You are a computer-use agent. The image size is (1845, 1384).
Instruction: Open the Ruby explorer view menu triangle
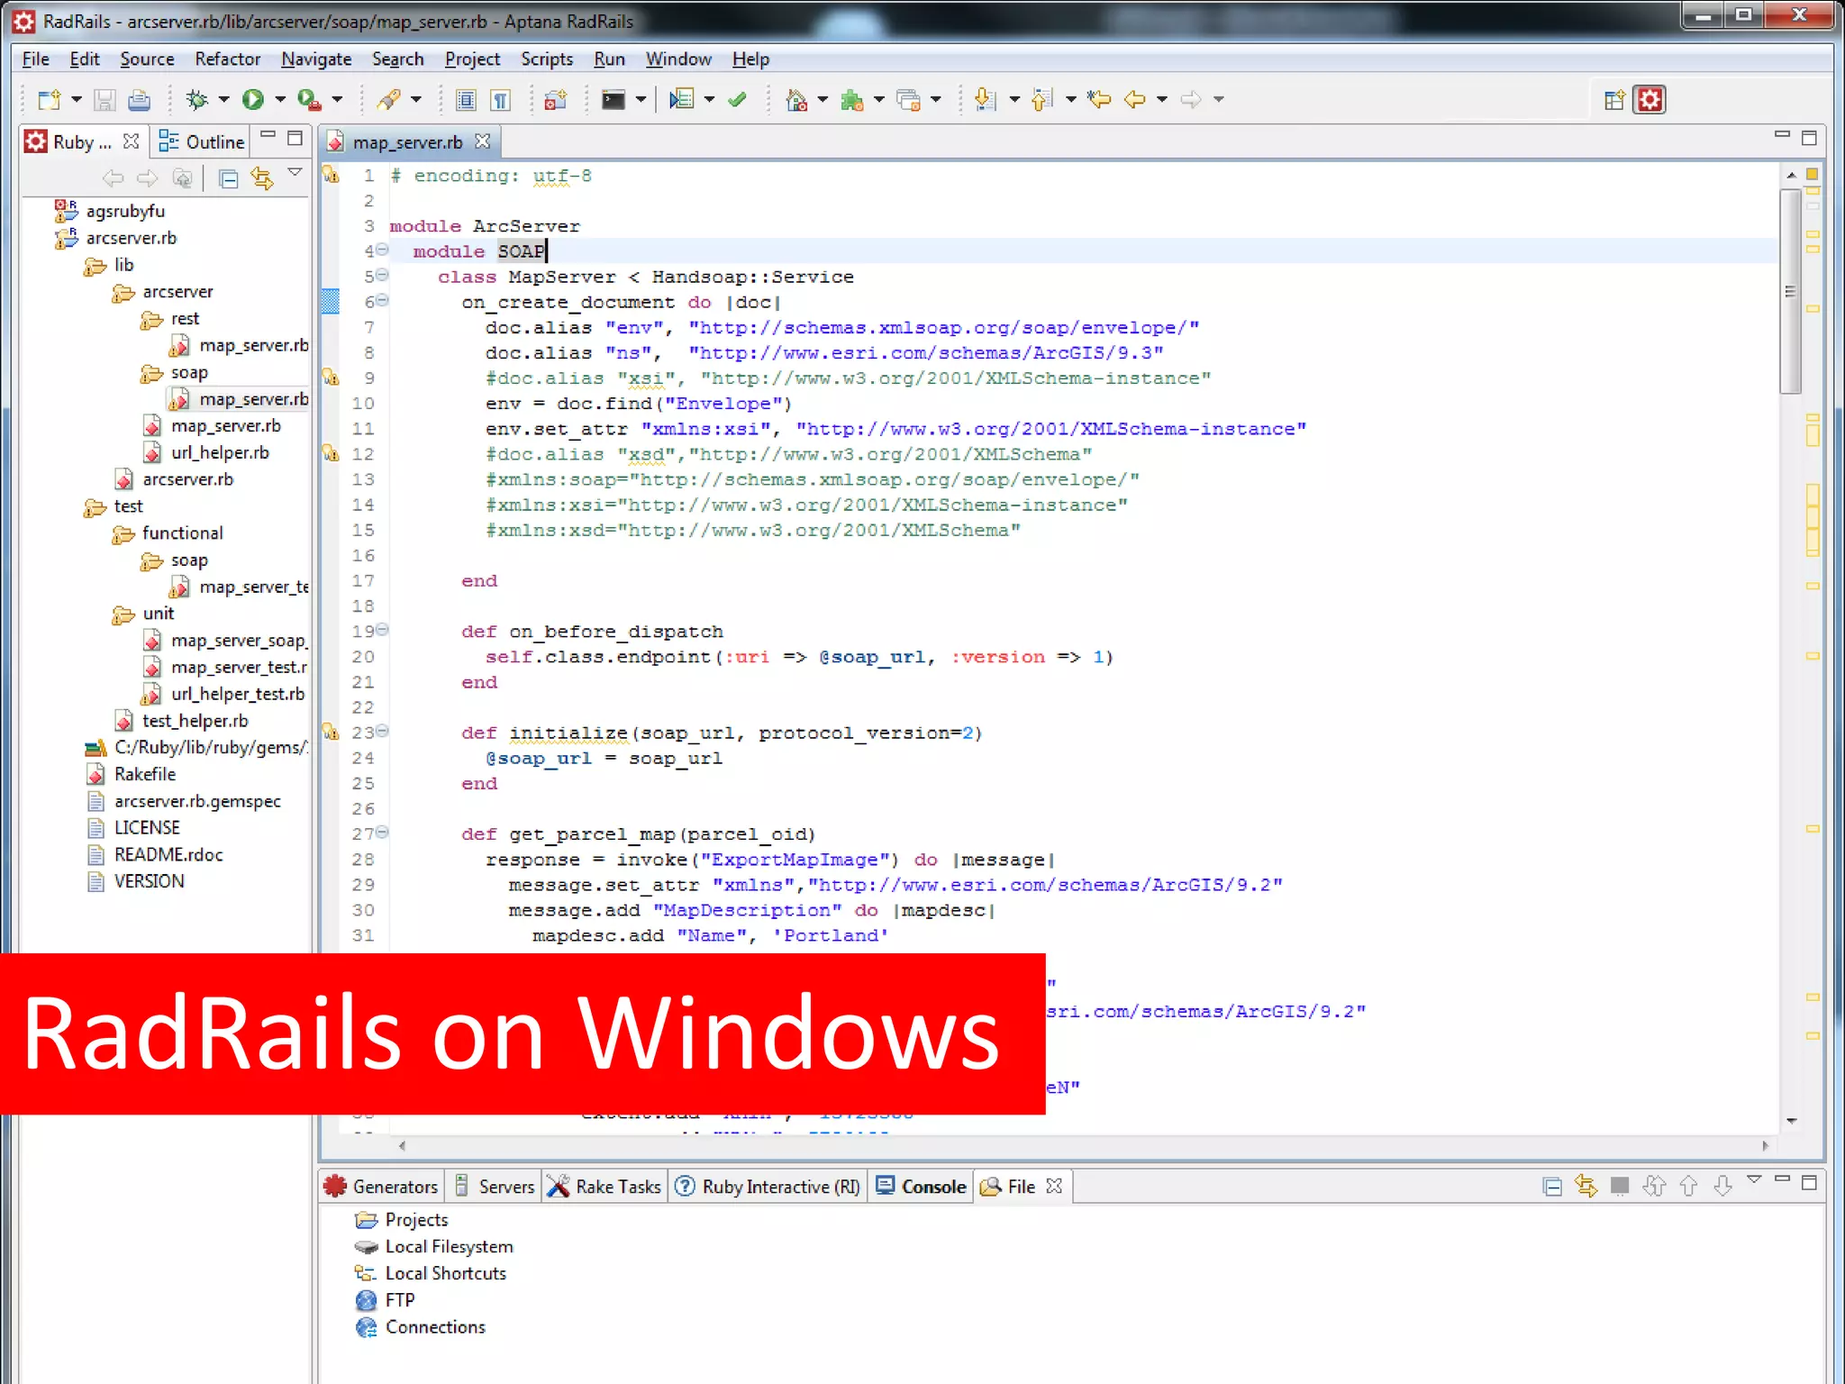click(x=295, y=170)
